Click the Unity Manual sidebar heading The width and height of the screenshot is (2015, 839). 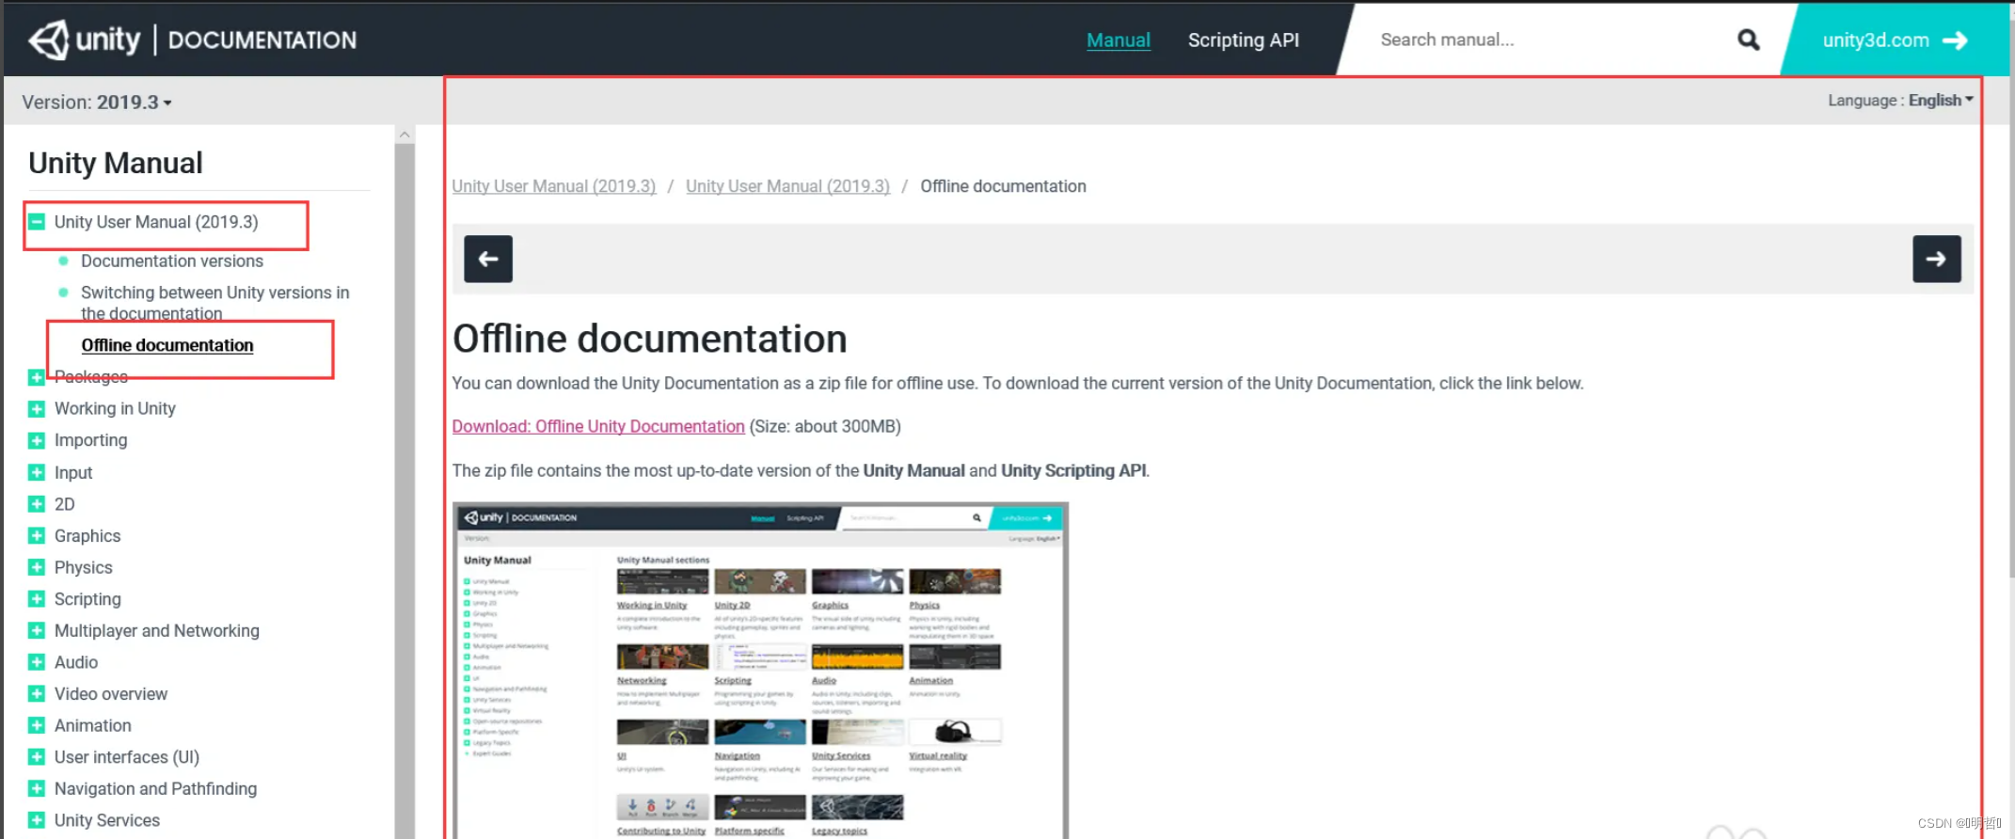(115, 163)
